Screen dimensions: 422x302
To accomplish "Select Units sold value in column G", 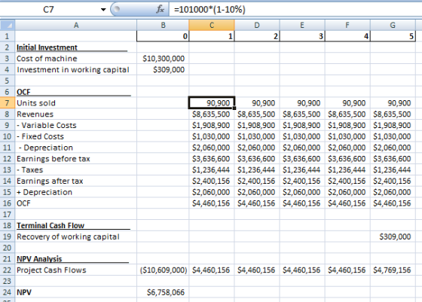I will point(393,103).
